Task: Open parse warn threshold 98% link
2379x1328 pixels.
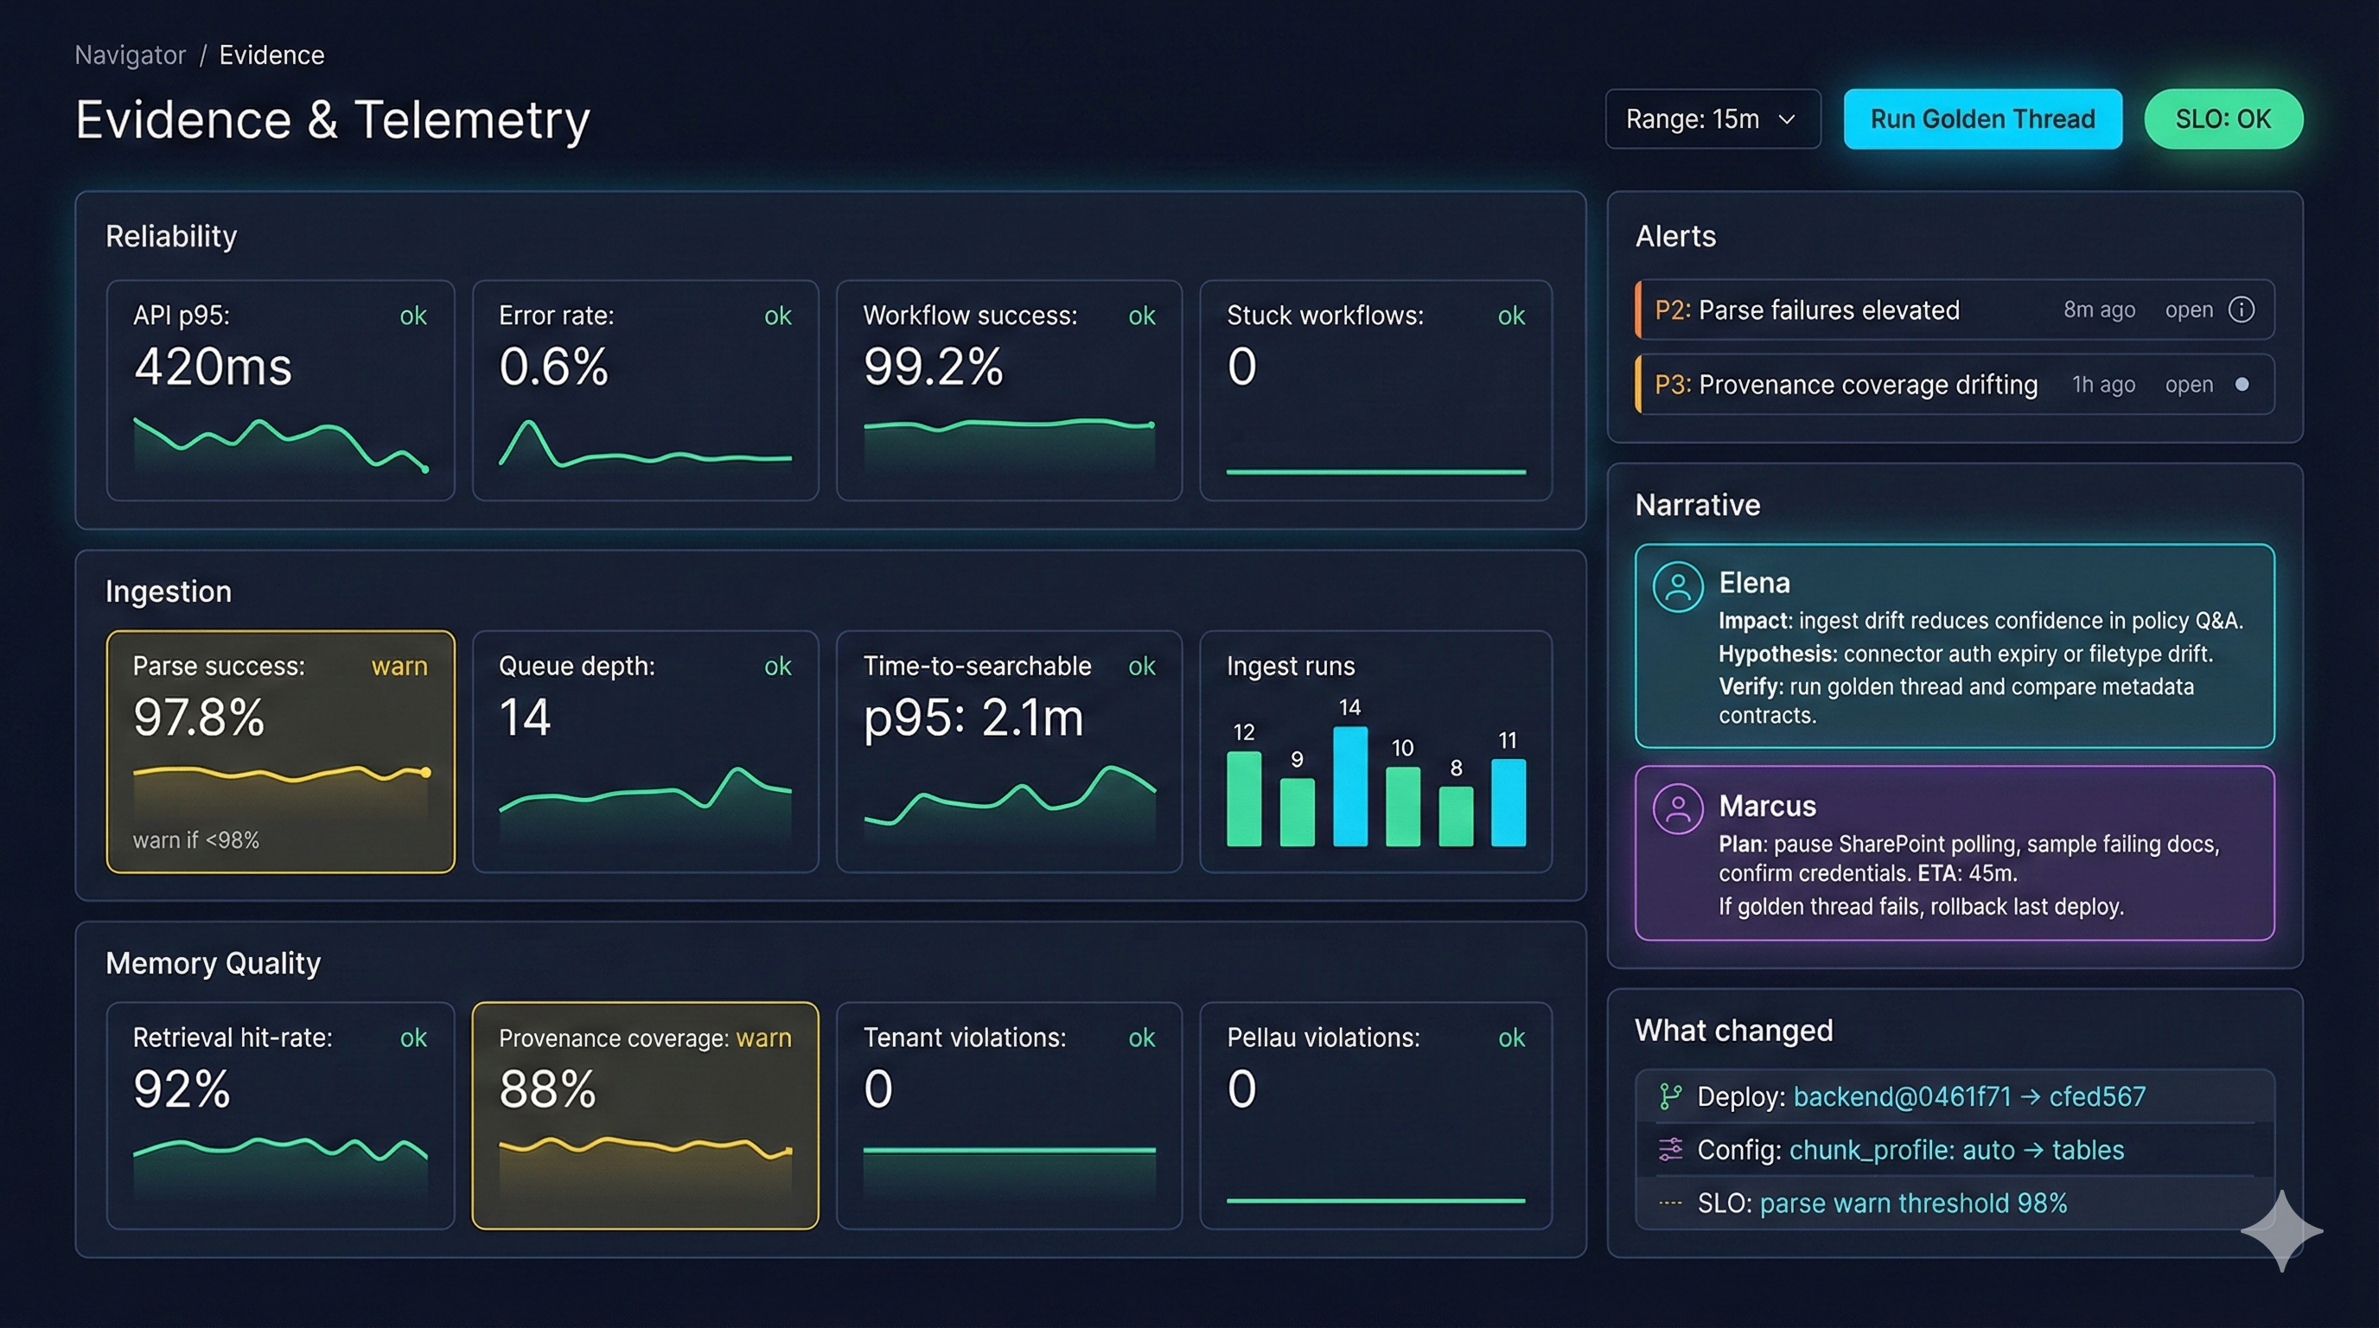Action: coord(1912,1203)
